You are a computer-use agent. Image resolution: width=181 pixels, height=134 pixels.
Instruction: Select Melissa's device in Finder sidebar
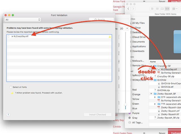click(x=138, y=61)
